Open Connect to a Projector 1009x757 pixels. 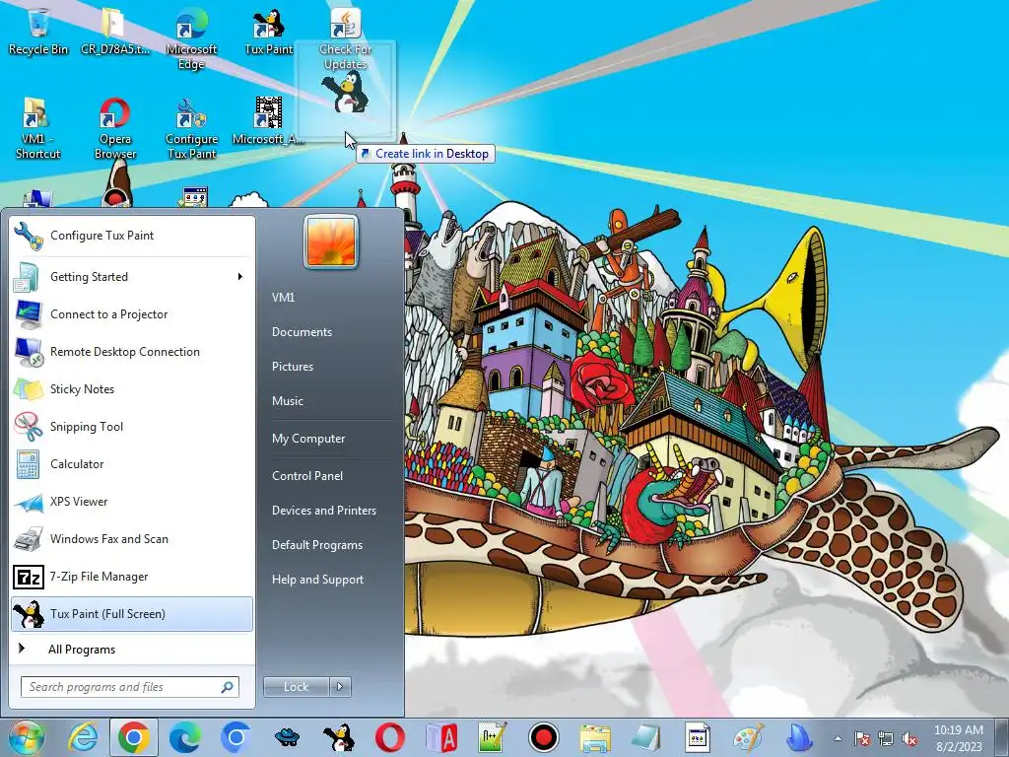(x=132, y=314)
